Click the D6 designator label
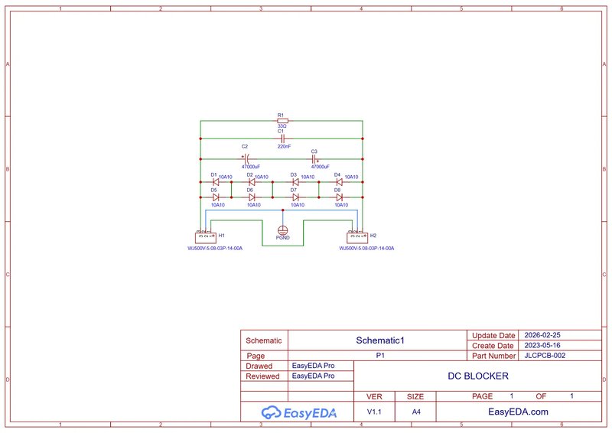This screenshot has height=433, width=612. tap(250, 190)
